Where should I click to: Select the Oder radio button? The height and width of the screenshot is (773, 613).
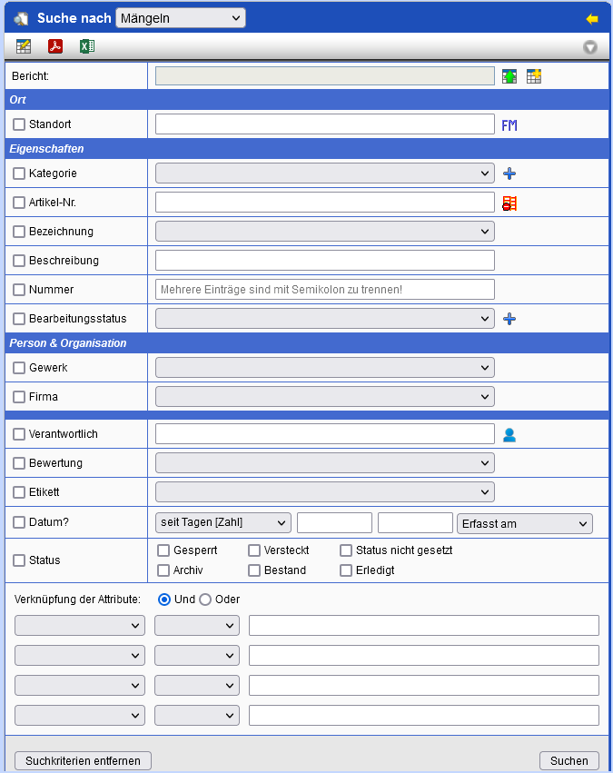coord(205,600)
